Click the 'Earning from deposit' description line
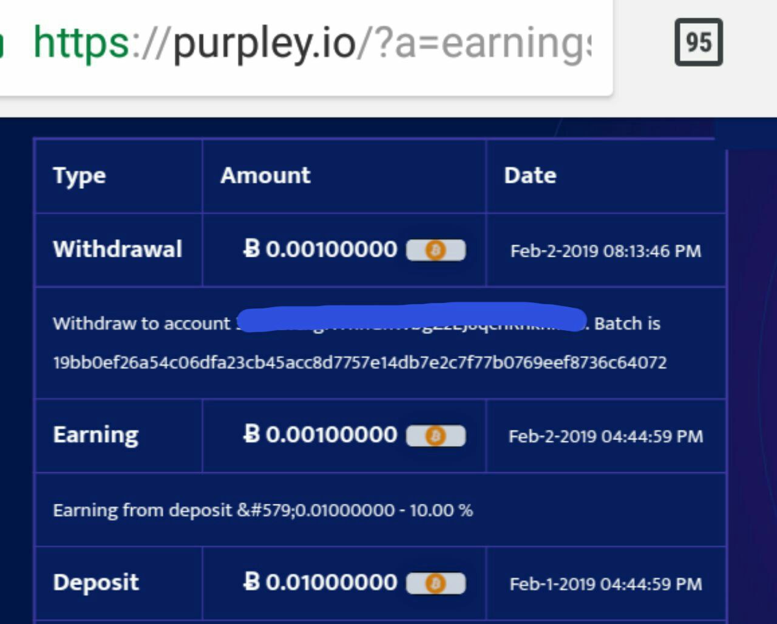Viewport: 777px width, 624px height. (263, 510)
